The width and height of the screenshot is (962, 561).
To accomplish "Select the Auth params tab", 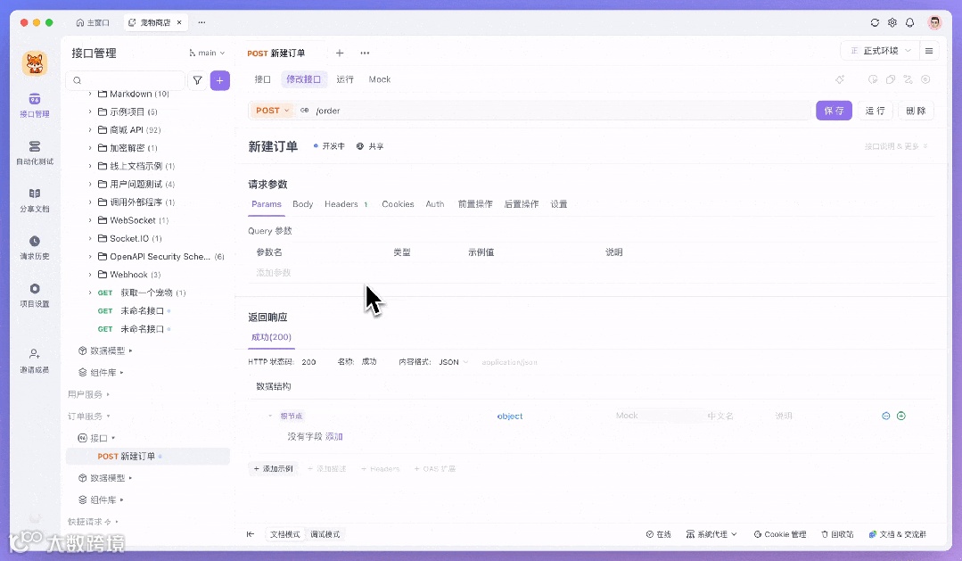I will 435,204.
